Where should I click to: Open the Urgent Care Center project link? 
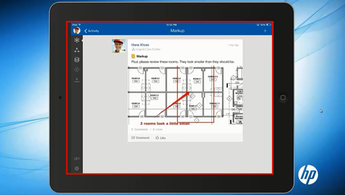tap(148, 50)
